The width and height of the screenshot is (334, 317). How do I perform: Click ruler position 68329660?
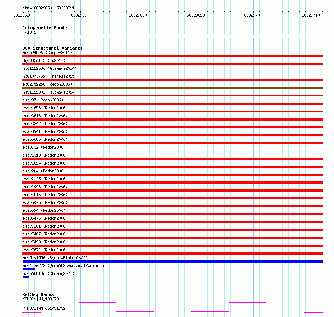click(22, 15)
